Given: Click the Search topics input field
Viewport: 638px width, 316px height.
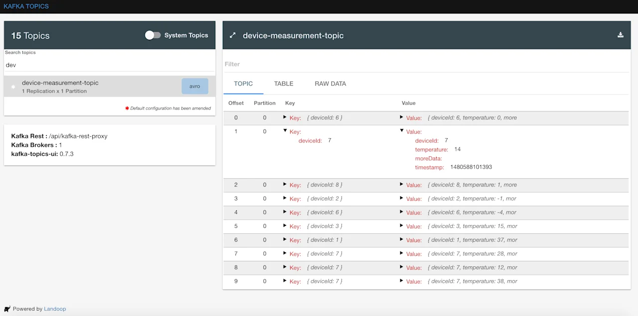Looking at the screenshot, I should pos(110,65).
